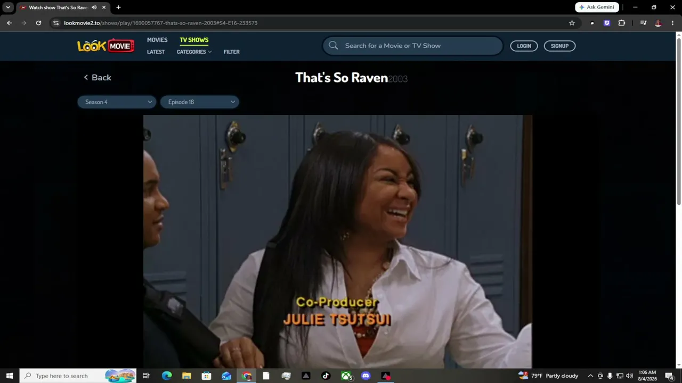Open the tab search dropdown arrow

(x=8, y=7)
